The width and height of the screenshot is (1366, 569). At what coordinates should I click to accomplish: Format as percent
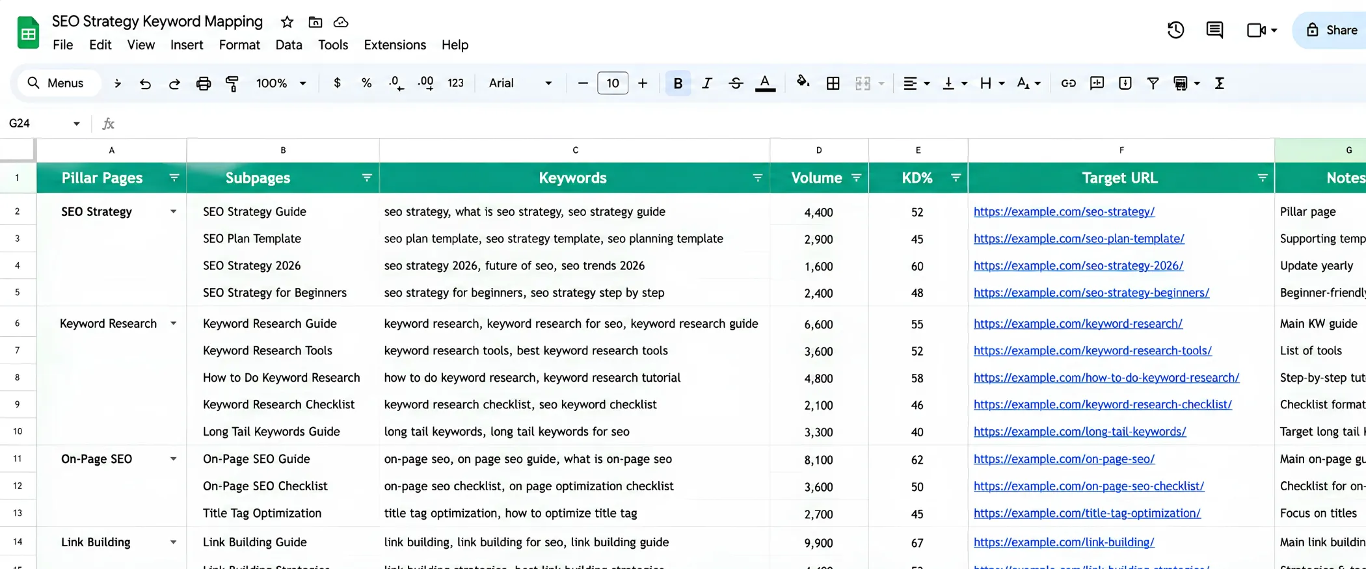[x=367, y=83]
